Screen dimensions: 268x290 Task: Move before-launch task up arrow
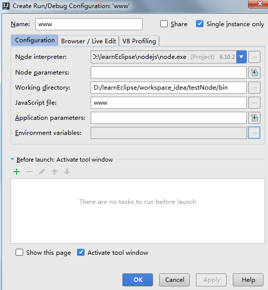[x=54, y=172]
